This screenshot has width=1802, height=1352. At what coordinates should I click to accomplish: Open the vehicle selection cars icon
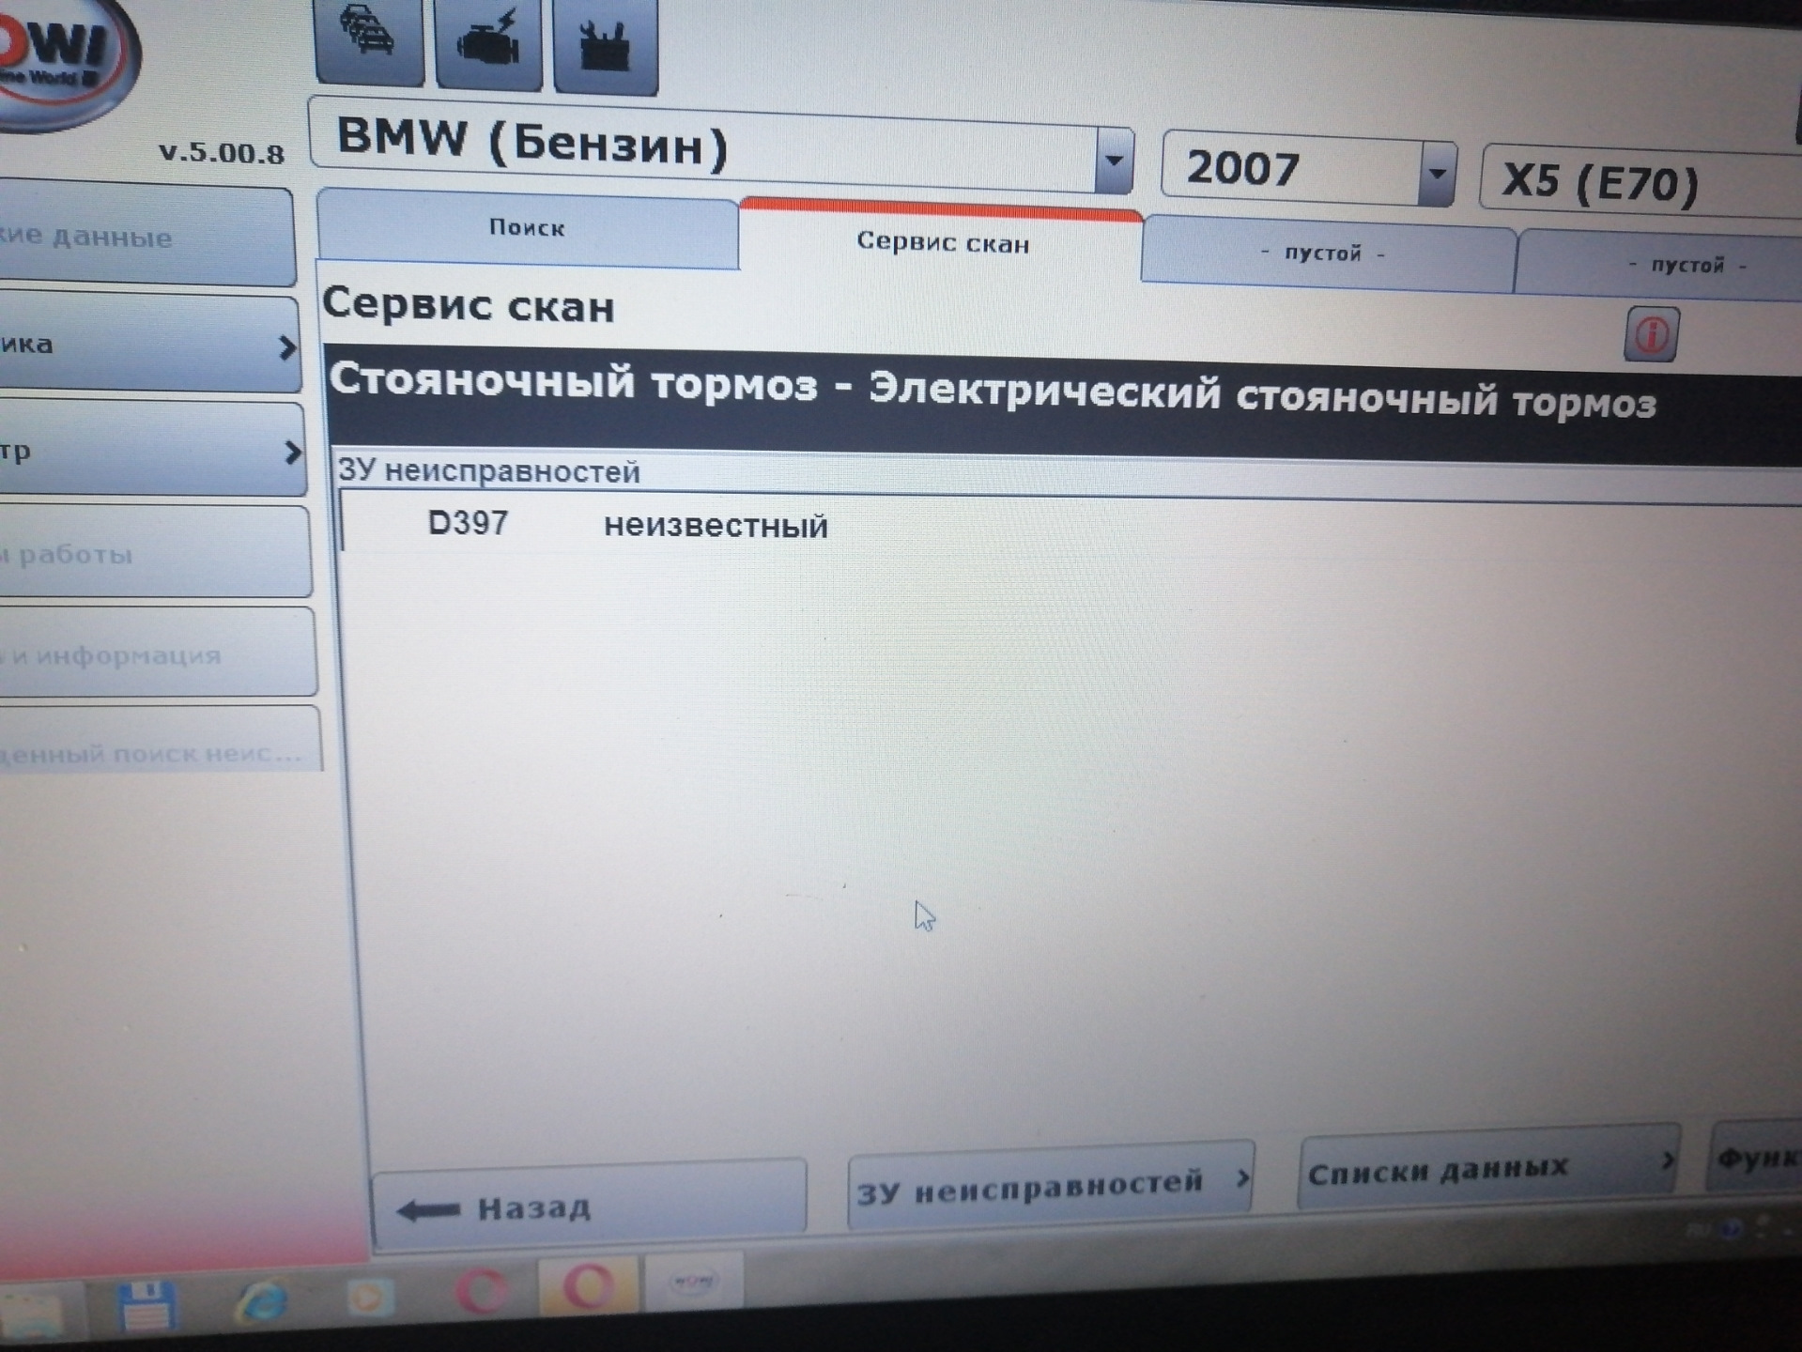pyautogui.click(x=369, y=39)
